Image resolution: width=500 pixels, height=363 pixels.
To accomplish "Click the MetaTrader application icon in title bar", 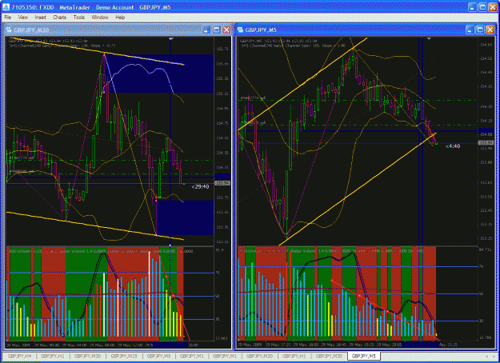I will (6, 7).
